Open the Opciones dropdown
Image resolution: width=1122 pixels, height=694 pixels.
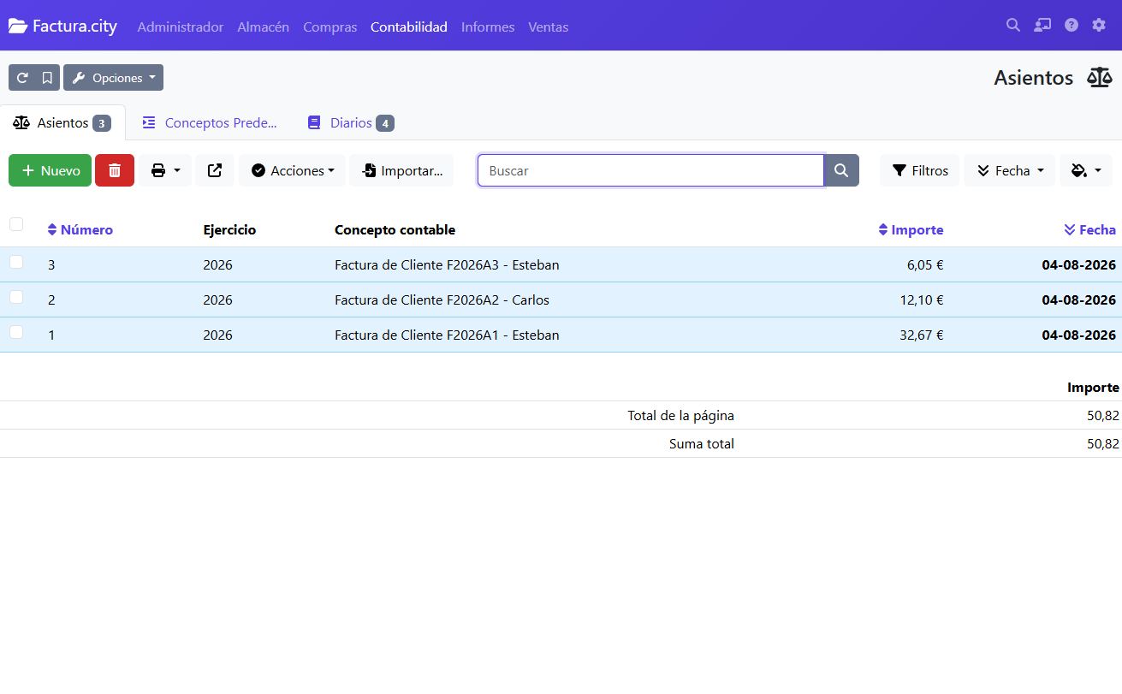click(x=114, y=78)
